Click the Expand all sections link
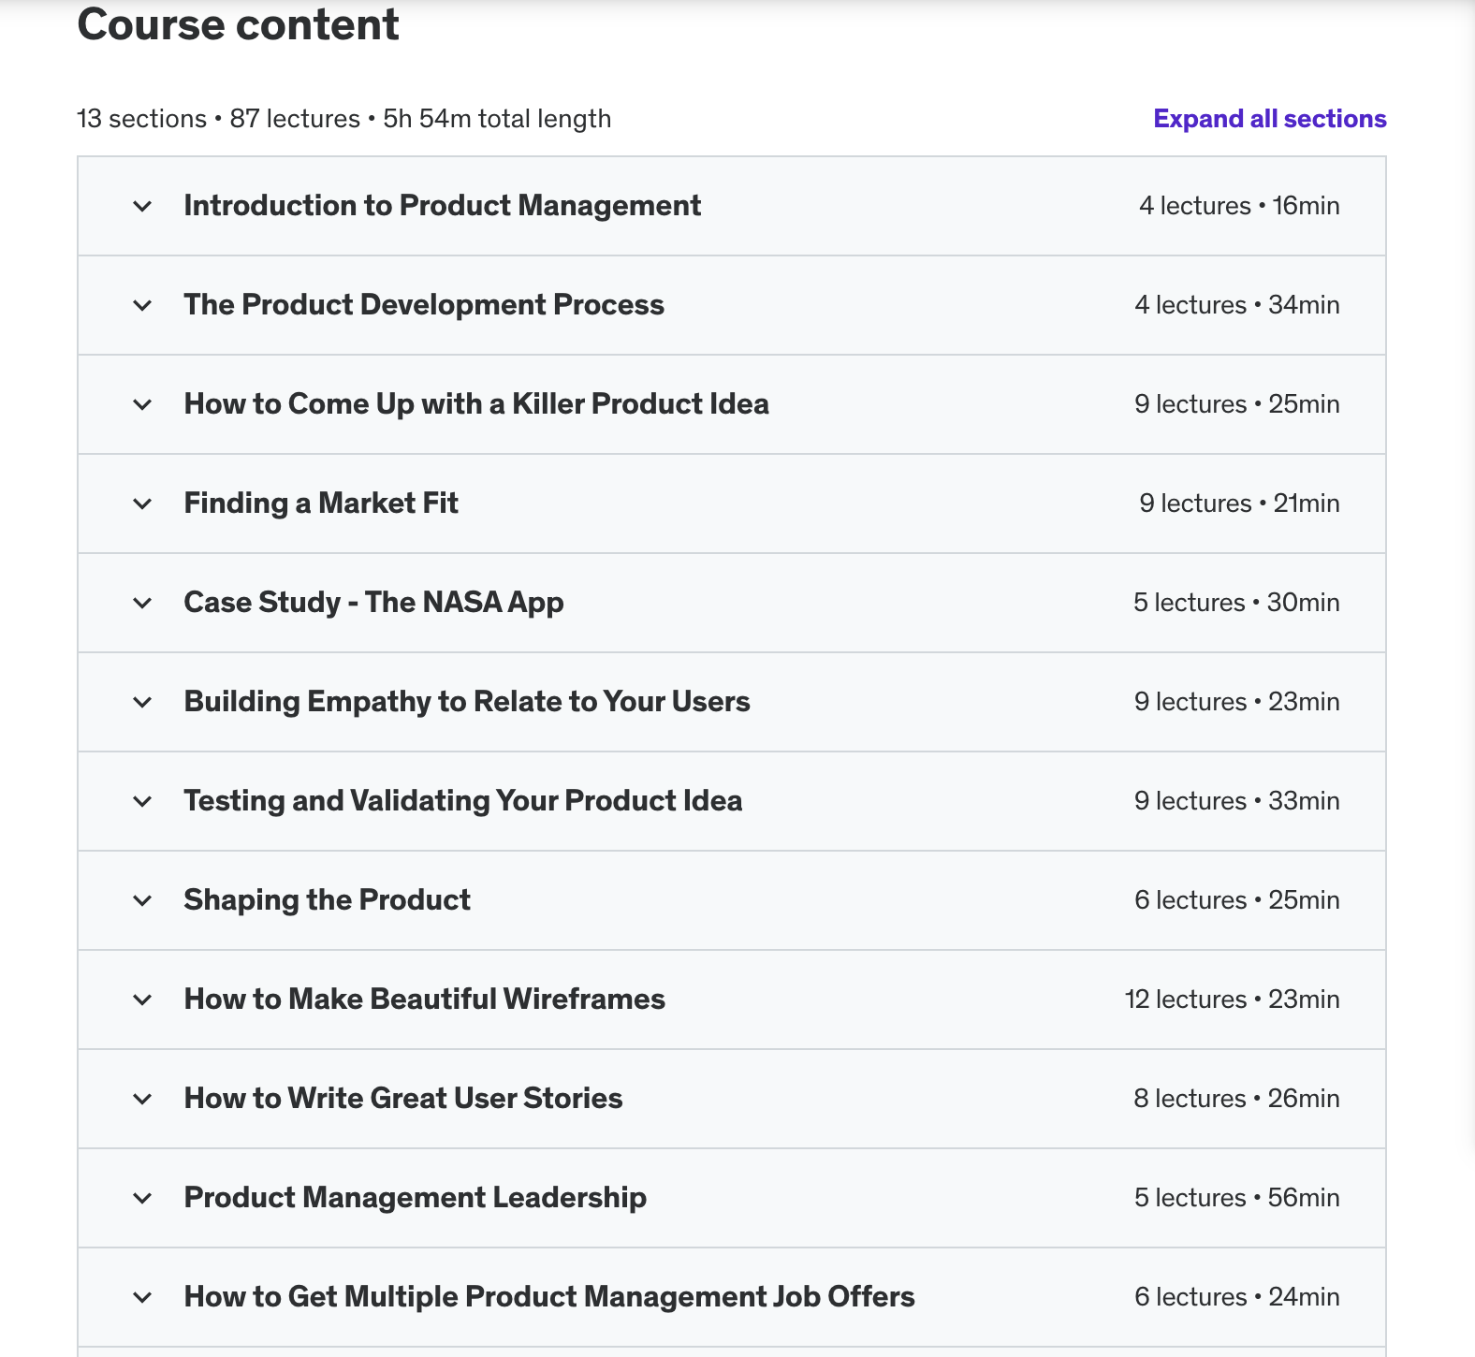The image size is (1475, 1357). tap(1269, 119)
